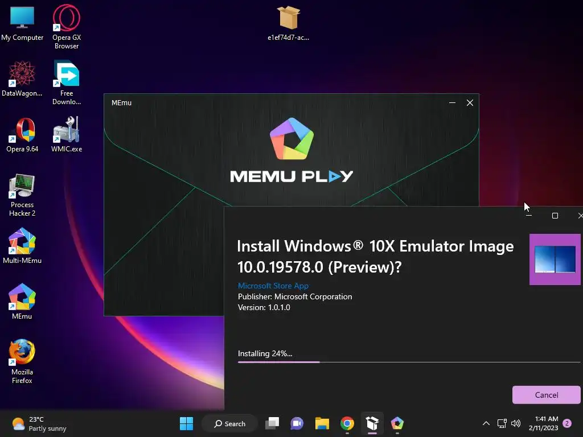Minimize the MEmu window
This screenshot has width=583, height=437.
452,102
